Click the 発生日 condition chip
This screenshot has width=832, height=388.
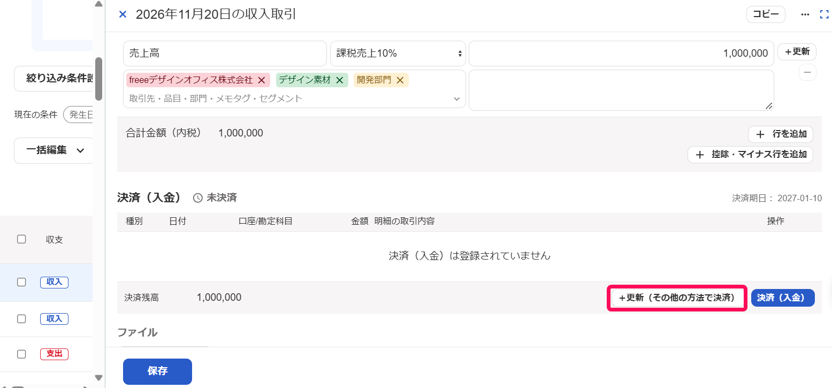click(x=79, y=115)
